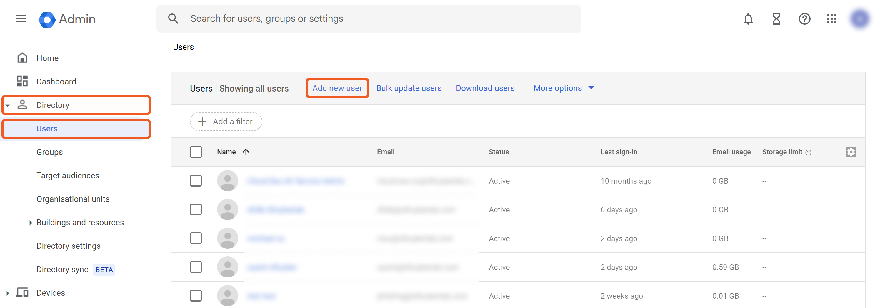The height and width of the screenshot is (308, 880).
Task: Open Groups in the sidebar
Action: (x=49, y=152)
